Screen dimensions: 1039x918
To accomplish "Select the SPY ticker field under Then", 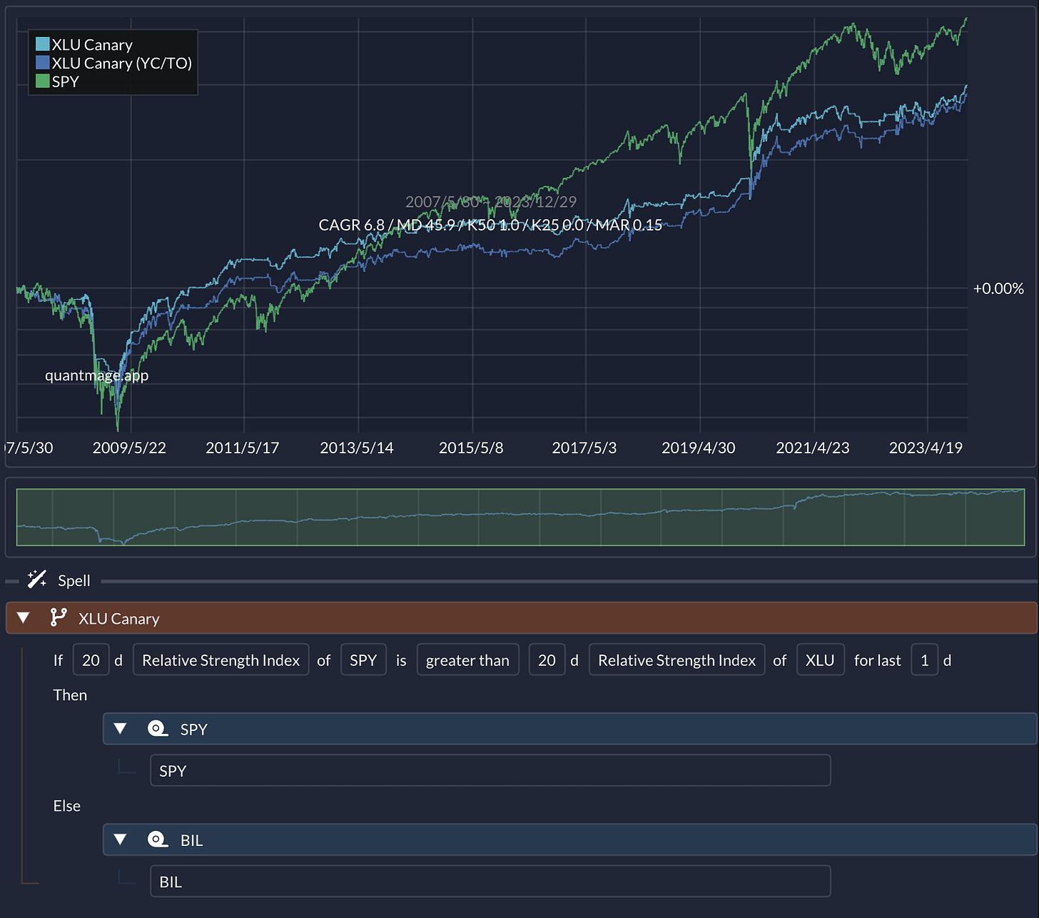I will [490, 770].
